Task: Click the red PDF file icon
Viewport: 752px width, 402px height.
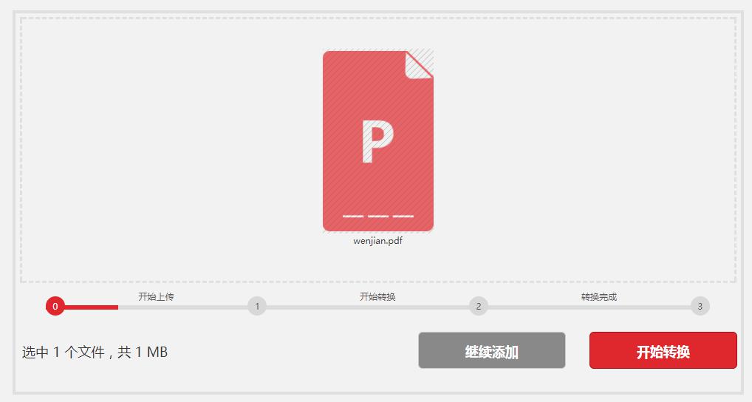Action: (x=378, y=141)
